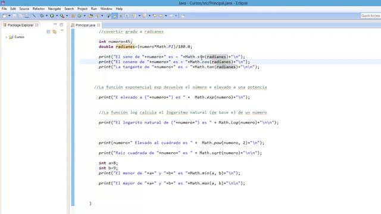The width and height of the screenshot is (381, 214).
Task: Click in the Quick Access field
Action: coord(370,16)
